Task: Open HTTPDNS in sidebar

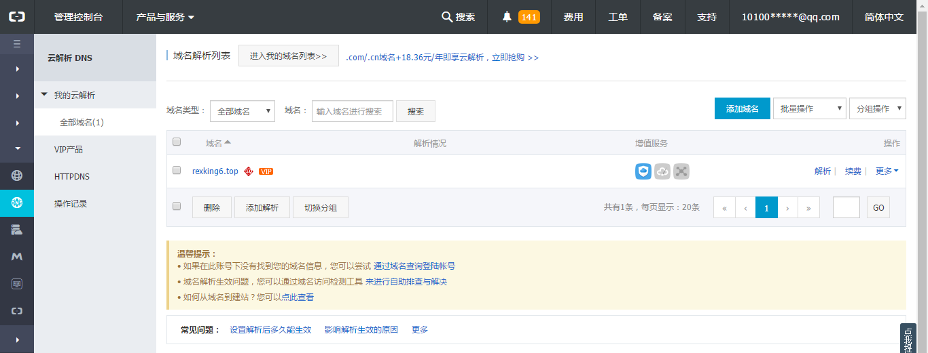Action: click(95, 176)
